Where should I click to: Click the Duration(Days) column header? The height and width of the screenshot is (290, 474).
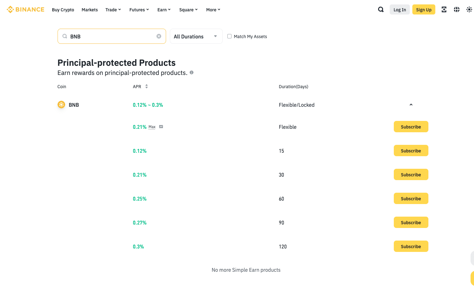coord(293,87)
